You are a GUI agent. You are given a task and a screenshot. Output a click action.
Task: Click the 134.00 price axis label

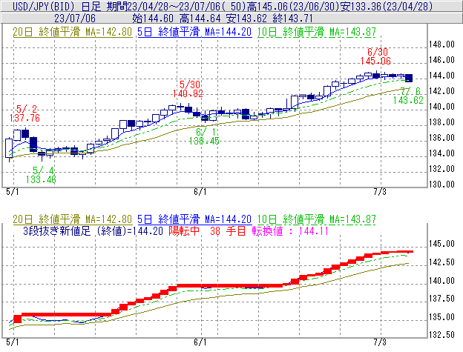441,153
